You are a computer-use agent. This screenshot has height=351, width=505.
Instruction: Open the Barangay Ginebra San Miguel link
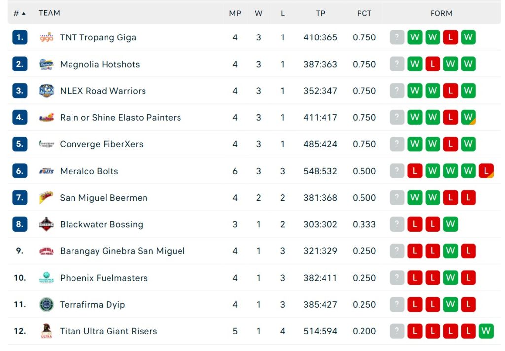(122, 251)
